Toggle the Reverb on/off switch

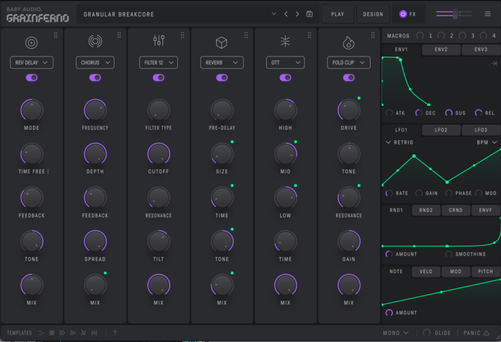(222, 78)
